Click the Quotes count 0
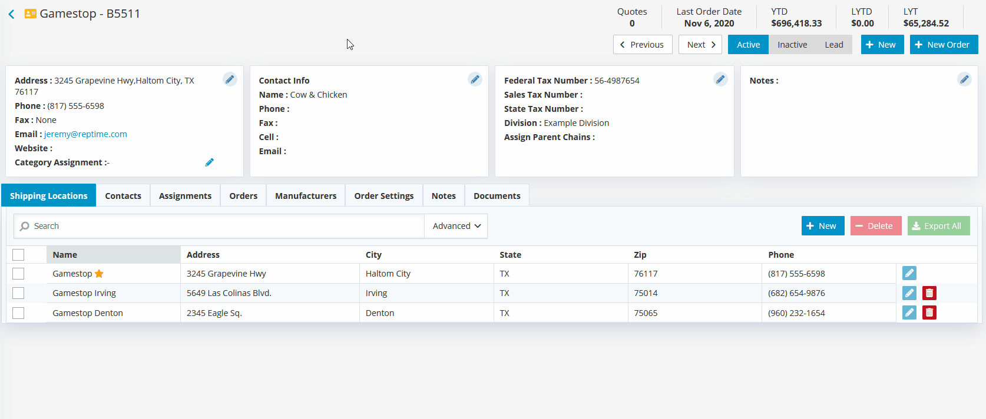This screenshot has height=419, width=986. click(632, 24)
